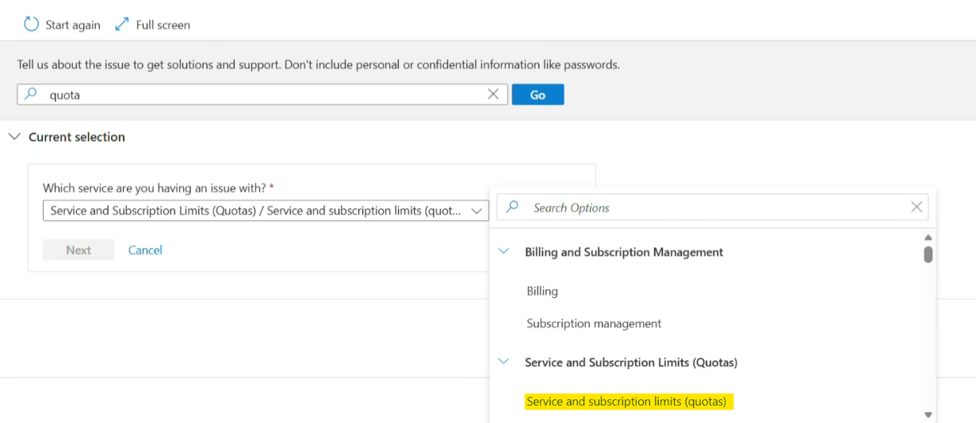The image size is (976, 423).
Task: Collapse the Current selection section
Action: (14, 137)
